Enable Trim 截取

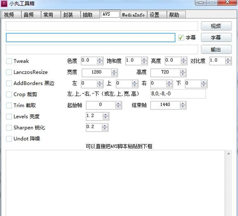(9, 105)
